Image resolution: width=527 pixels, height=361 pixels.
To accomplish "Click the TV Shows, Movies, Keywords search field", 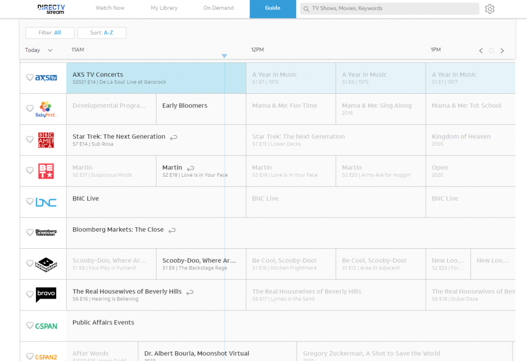I will pyautogui.click(x=390, y=8).
